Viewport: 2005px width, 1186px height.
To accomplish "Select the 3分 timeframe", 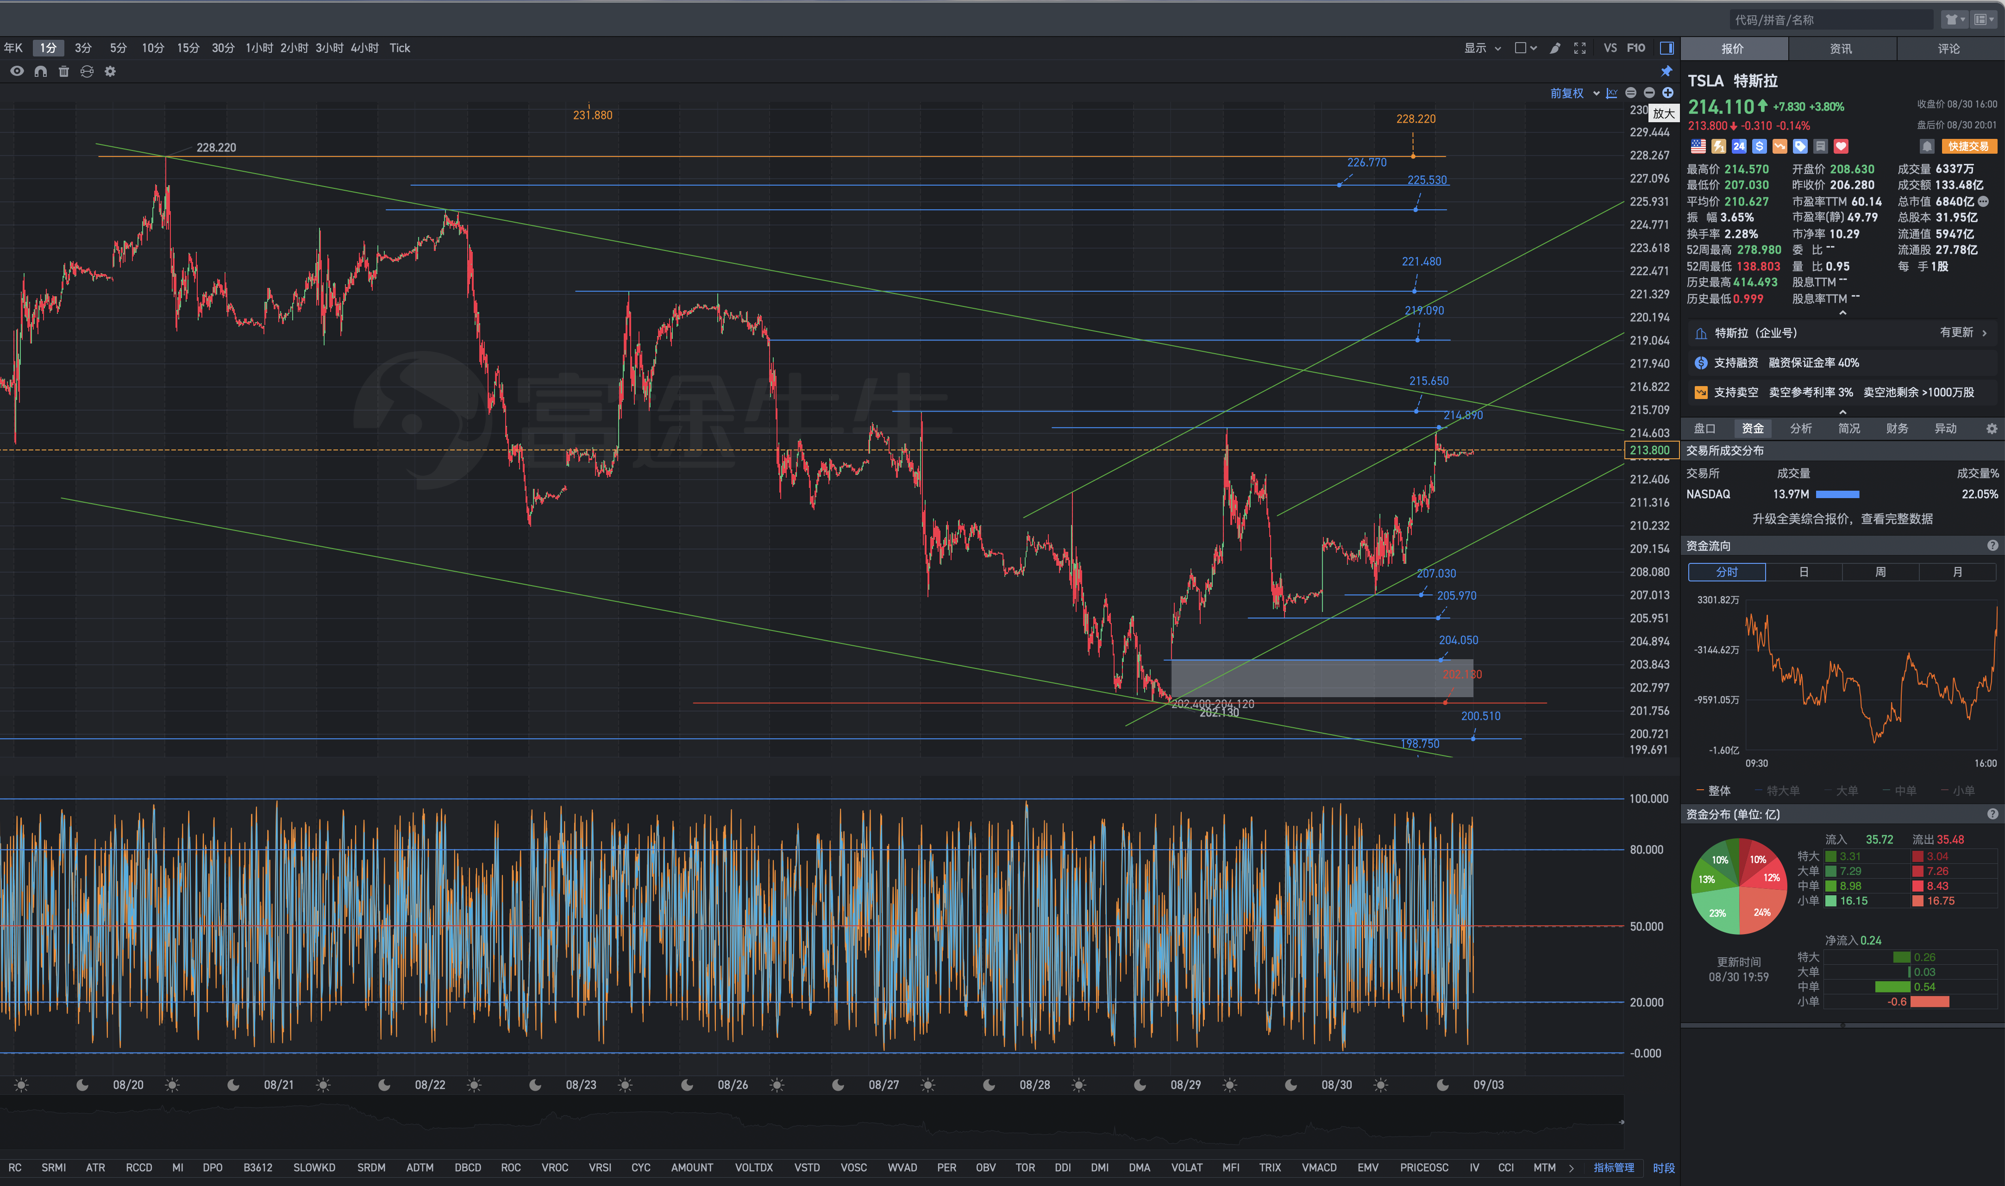I will pos(83,48).
